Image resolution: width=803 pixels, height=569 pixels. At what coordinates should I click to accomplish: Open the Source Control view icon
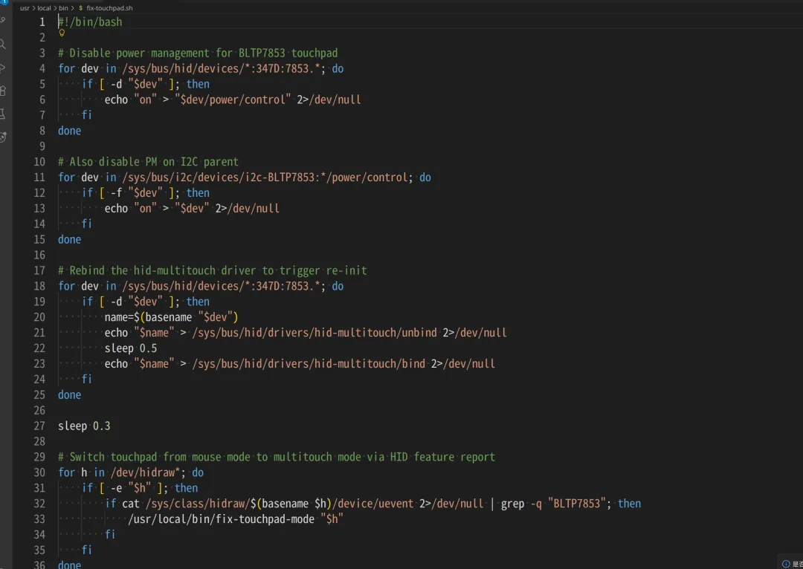coord(2,20)
